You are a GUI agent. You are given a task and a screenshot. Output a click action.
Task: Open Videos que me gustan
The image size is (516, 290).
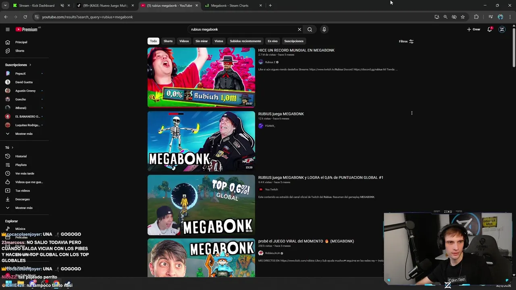[24, 182]
